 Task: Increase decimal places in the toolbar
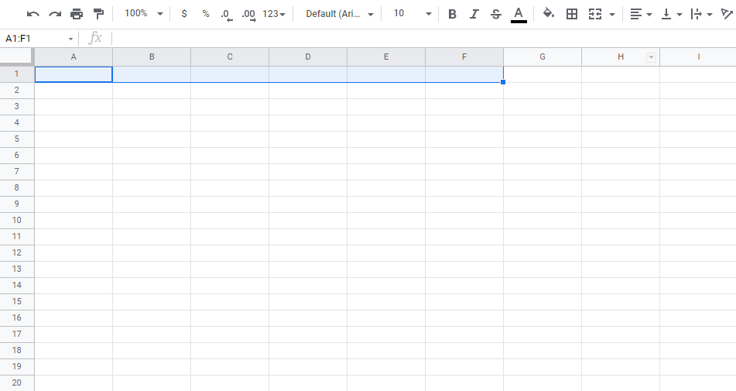pos(248,14)
